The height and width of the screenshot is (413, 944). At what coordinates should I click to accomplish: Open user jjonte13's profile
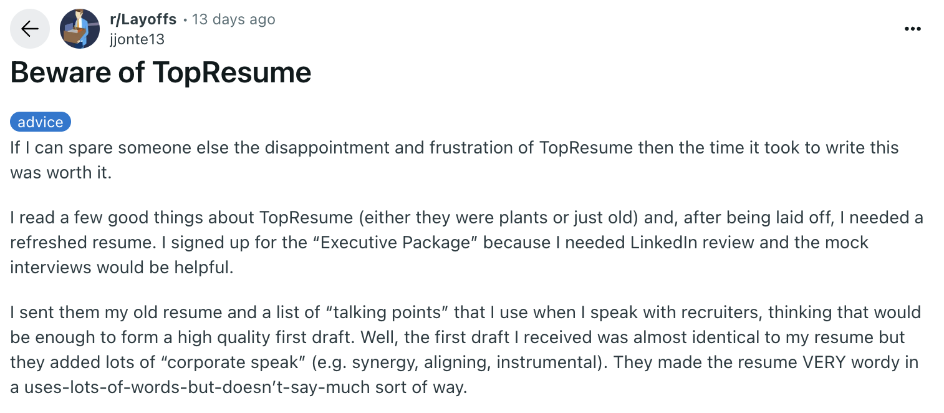(137, 39)
